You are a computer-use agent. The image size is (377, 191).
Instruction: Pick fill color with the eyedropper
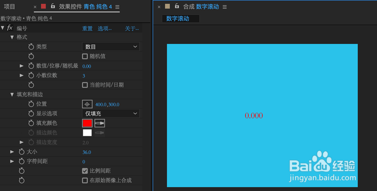click(100, 123)
